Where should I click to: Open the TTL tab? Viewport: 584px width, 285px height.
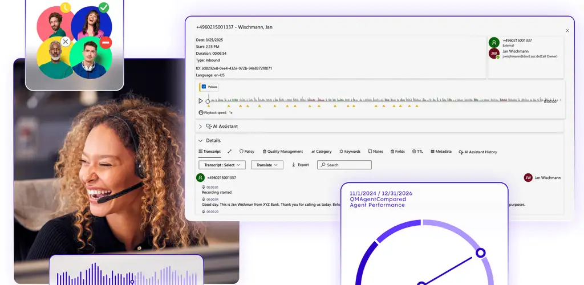click(x=417, y=152)
